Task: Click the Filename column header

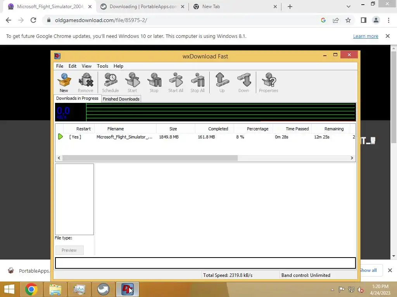Action: (x=125, y=129)
